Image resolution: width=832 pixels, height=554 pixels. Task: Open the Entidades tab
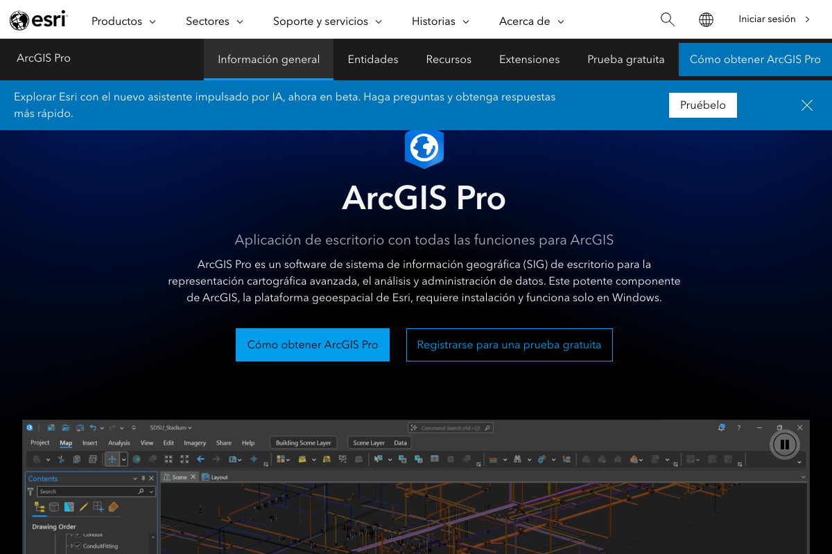[373, 60]
